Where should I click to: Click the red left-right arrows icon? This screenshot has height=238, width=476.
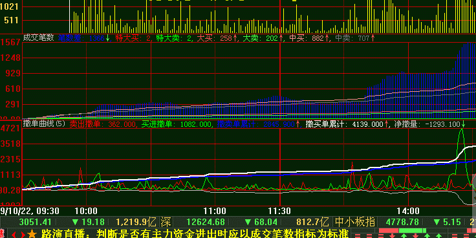click(18, 234)
